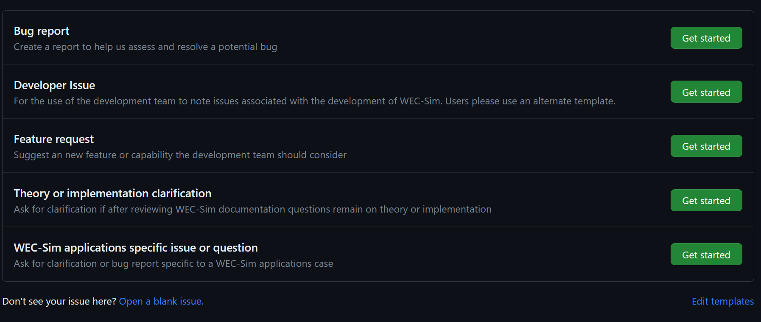Open the Edit templates page
Viewport: 761px width, 322px height.
pos(722,301)
